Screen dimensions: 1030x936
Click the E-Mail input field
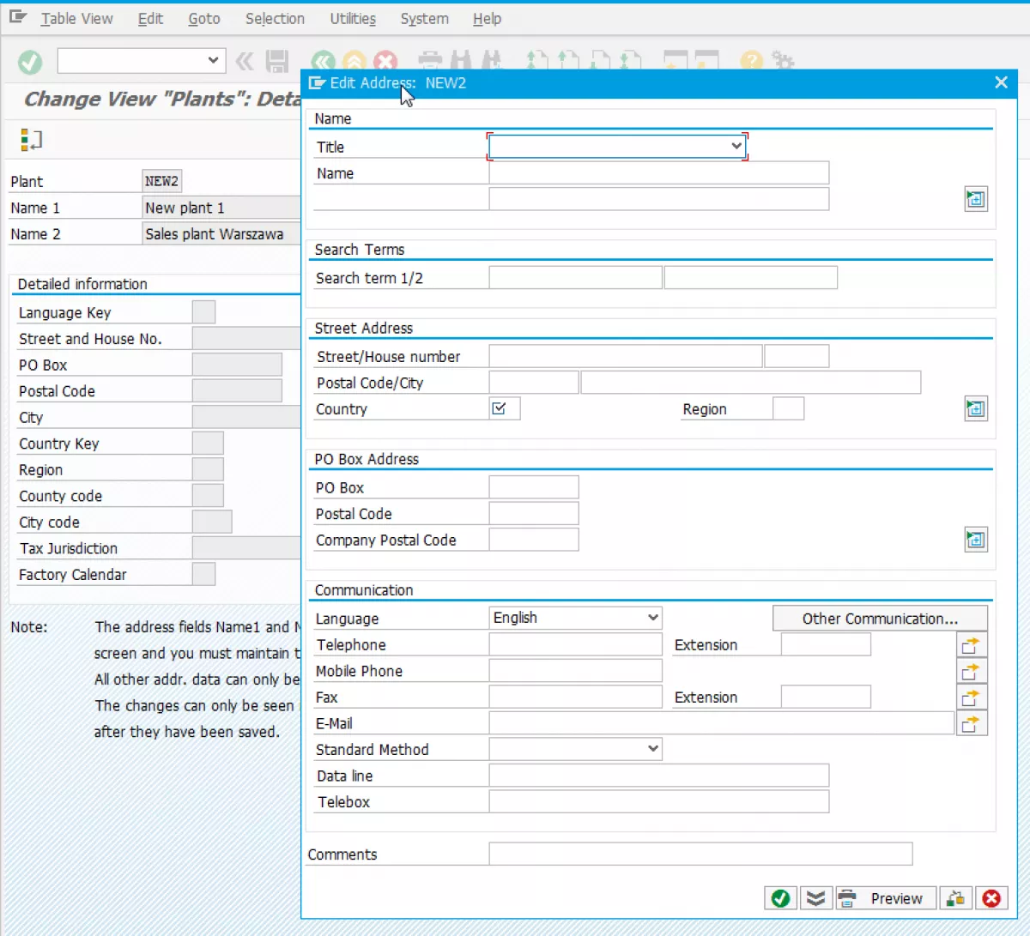[x=722, y=723]
